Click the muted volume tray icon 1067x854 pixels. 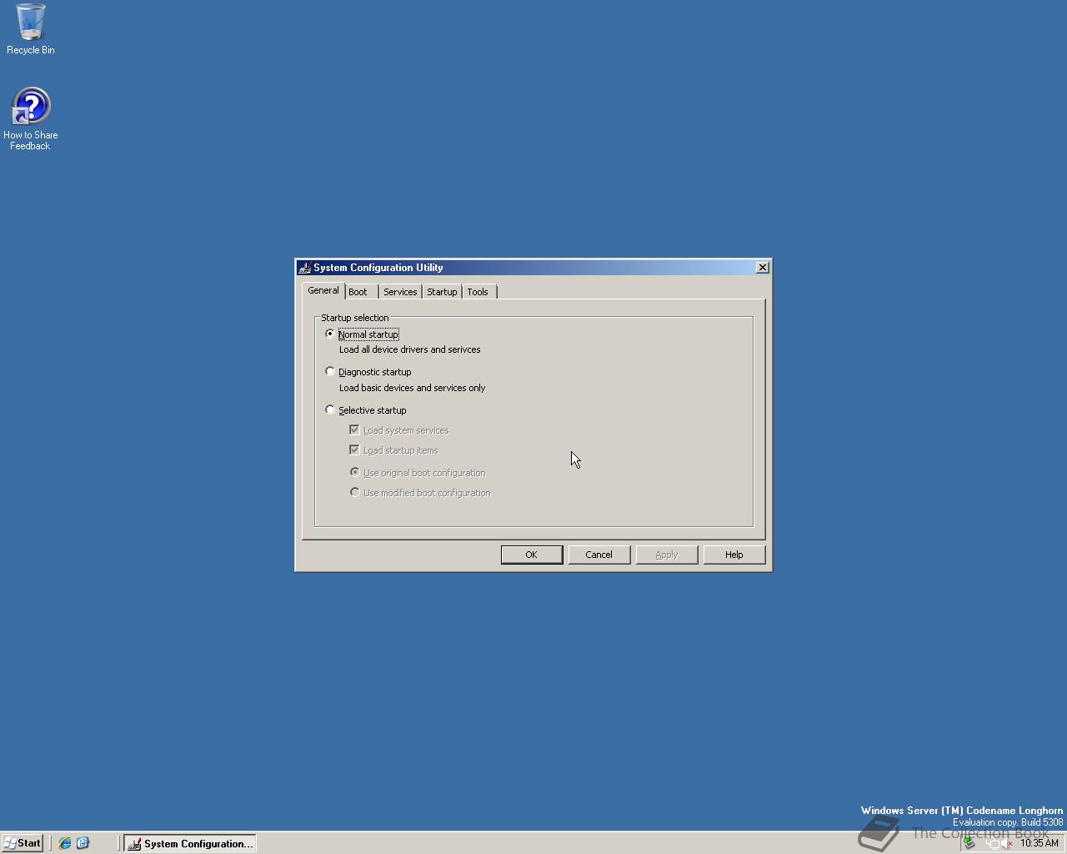1008,843
